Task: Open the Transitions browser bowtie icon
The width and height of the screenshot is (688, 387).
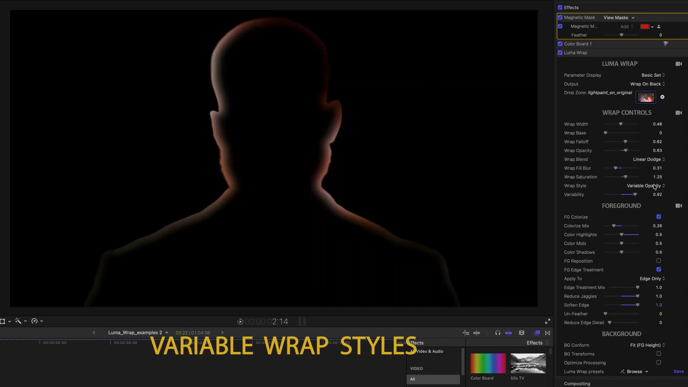Action: click(548, 333)
